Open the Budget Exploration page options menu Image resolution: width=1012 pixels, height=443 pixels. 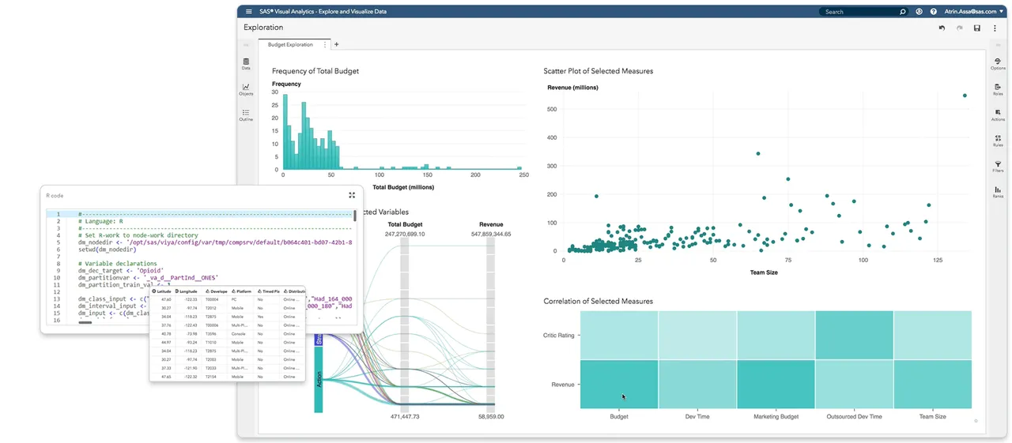[x=325, y=45]
